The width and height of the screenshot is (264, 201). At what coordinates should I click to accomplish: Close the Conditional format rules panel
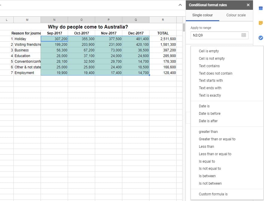pos(248,5)
